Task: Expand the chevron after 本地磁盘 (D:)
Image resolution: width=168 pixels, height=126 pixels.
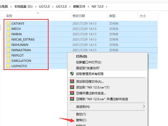Action: [36, 7]
